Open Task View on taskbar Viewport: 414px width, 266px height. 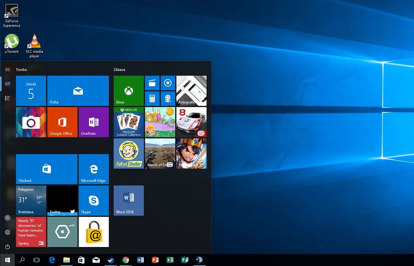point(37,260)
